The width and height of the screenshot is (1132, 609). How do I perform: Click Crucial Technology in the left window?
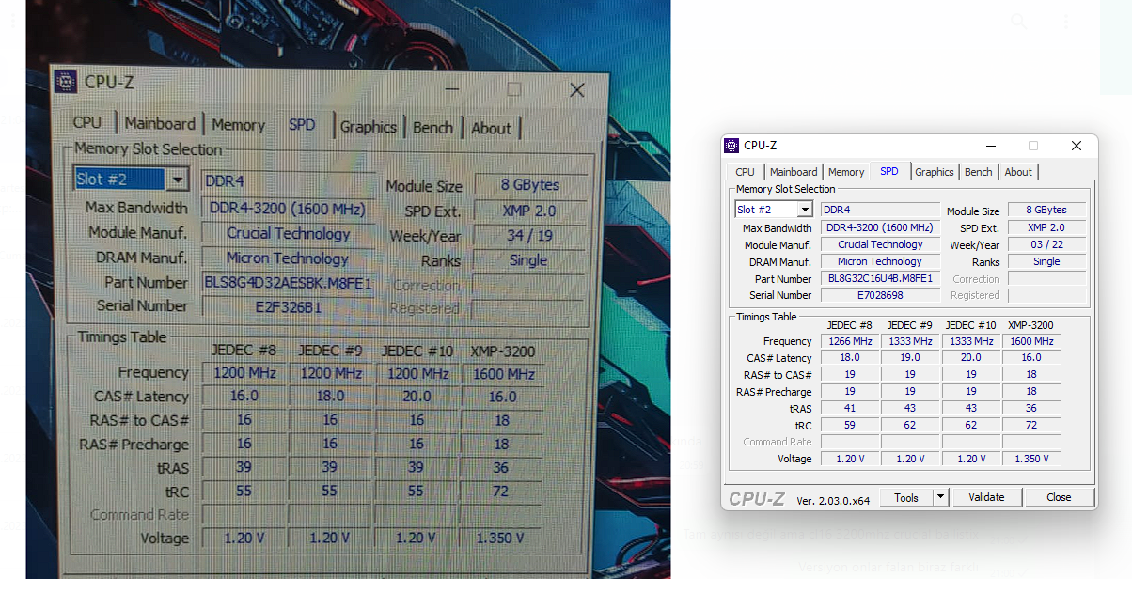[289, 234]
